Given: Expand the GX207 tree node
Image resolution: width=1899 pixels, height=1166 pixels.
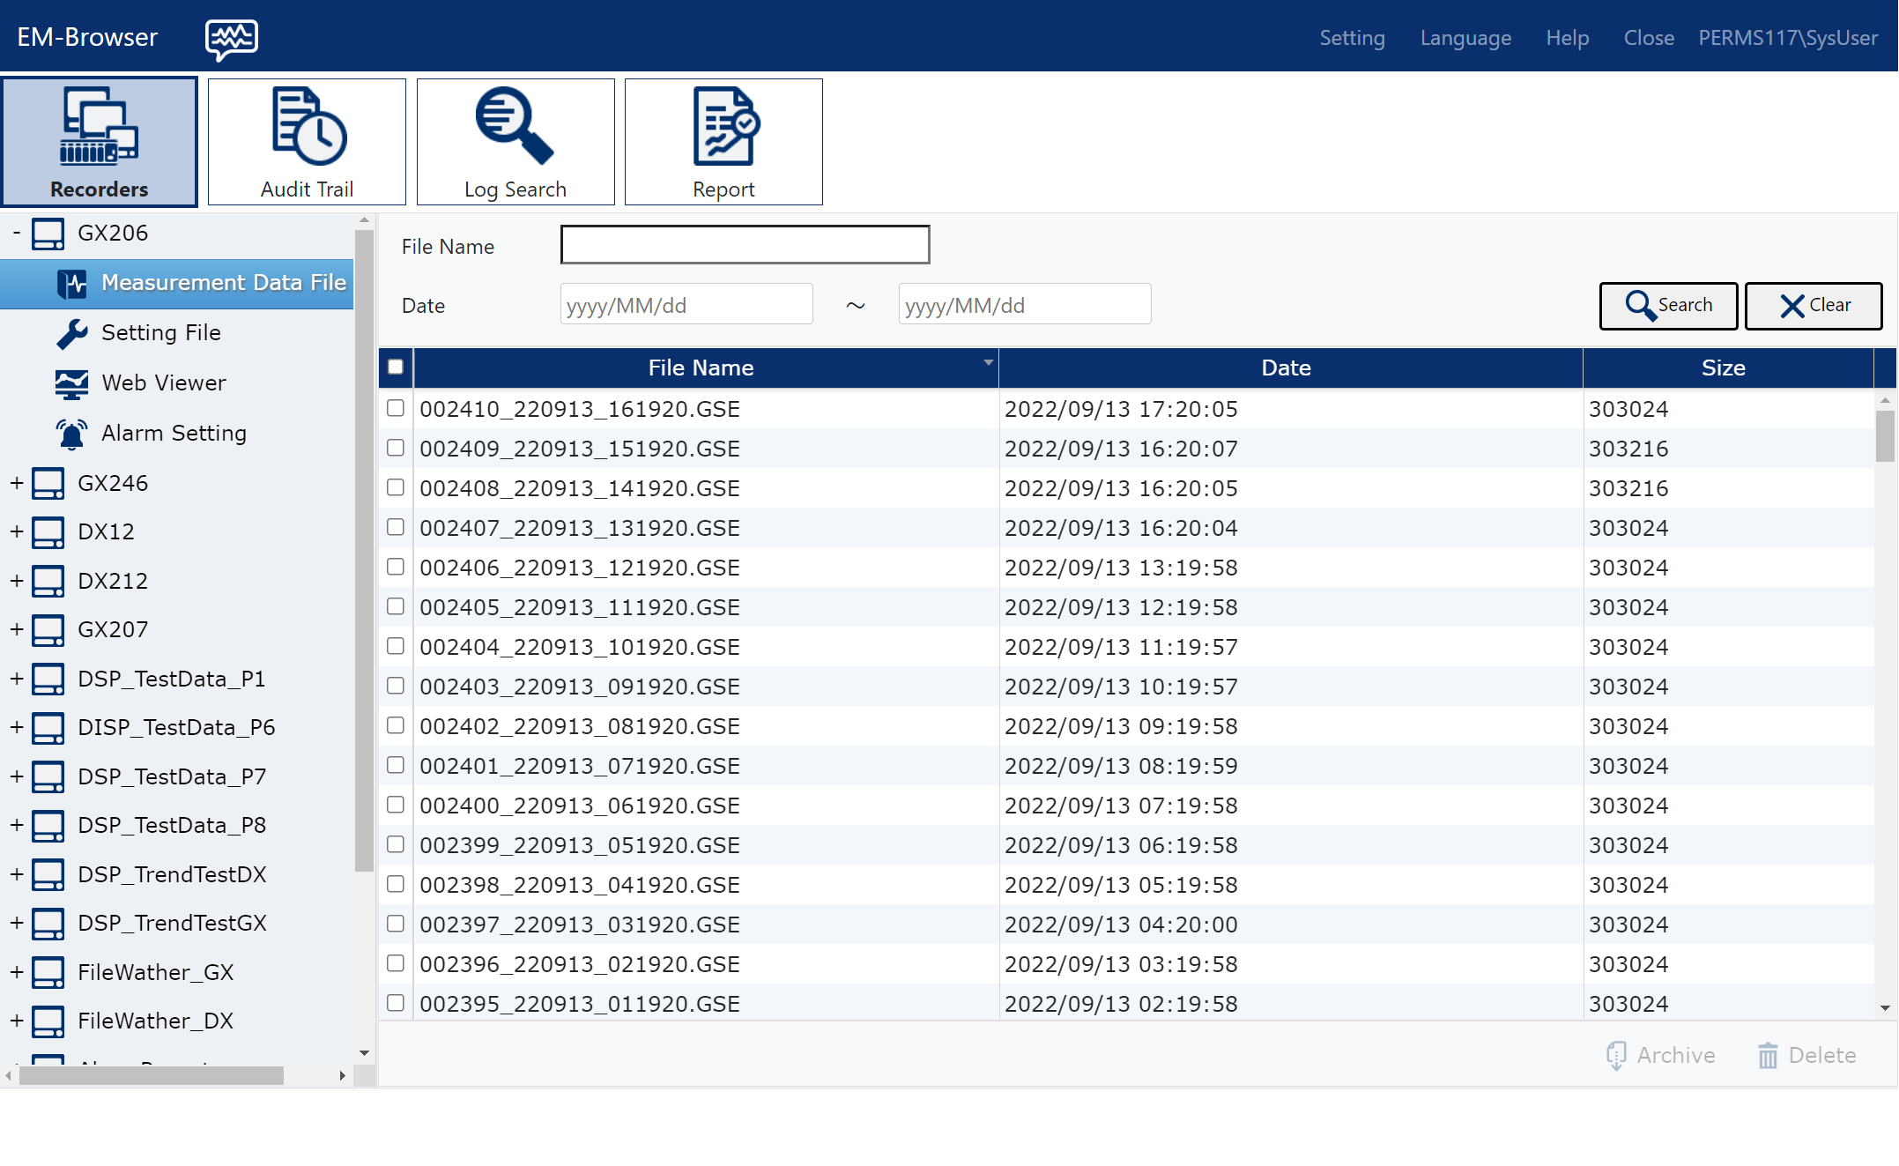Looking at the screenshot, I should [16, 630].
